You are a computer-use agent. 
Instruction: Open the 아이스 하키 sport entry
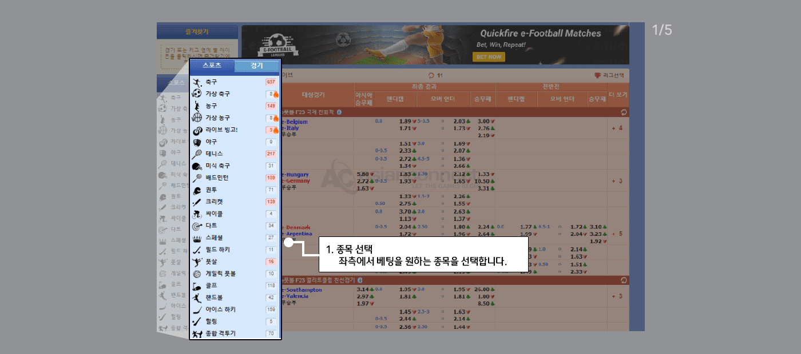click(220, 309)
